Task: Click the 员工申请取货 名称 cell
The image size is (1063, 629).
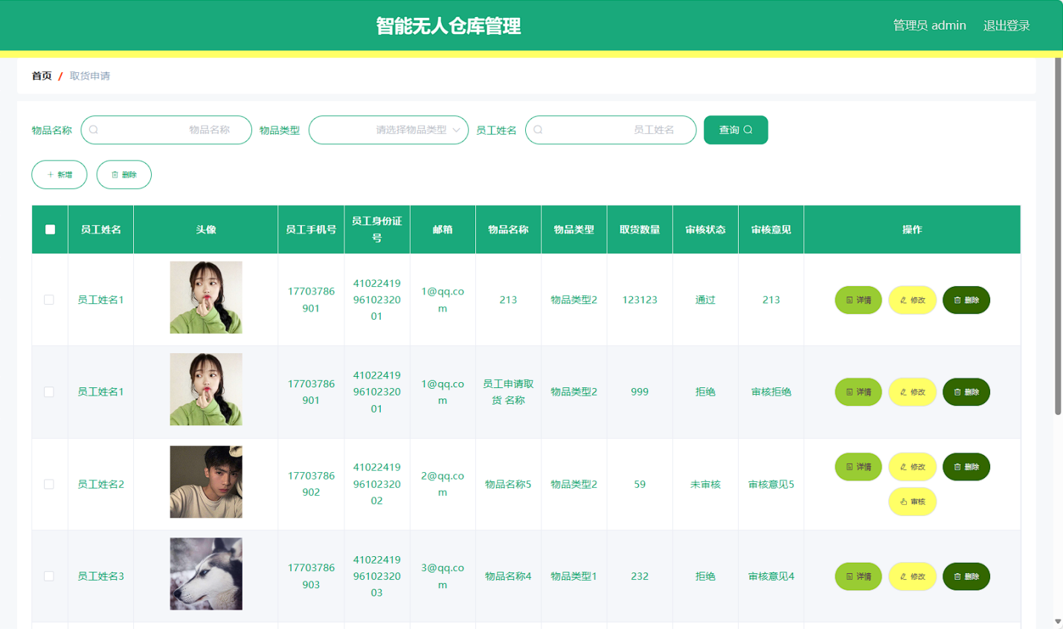Action: coord(508,392)
